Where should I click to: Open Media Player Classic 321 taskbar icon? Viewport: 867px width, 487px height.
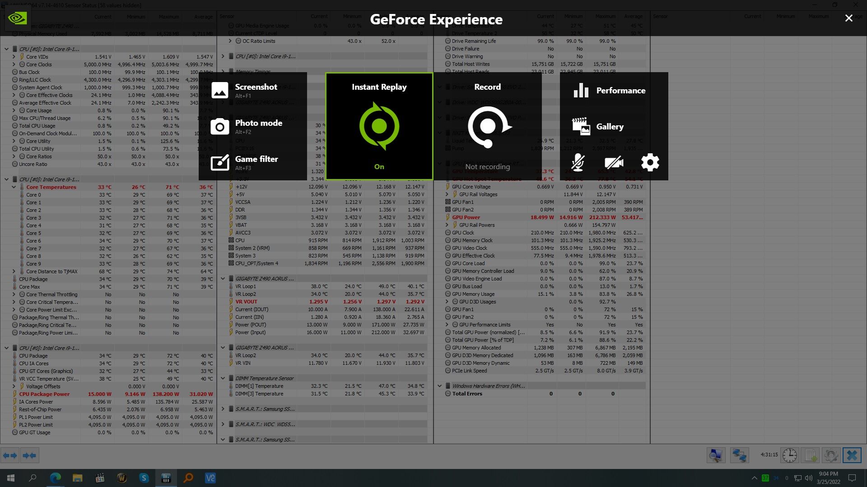pyautogui.click(x=100, y=478)
